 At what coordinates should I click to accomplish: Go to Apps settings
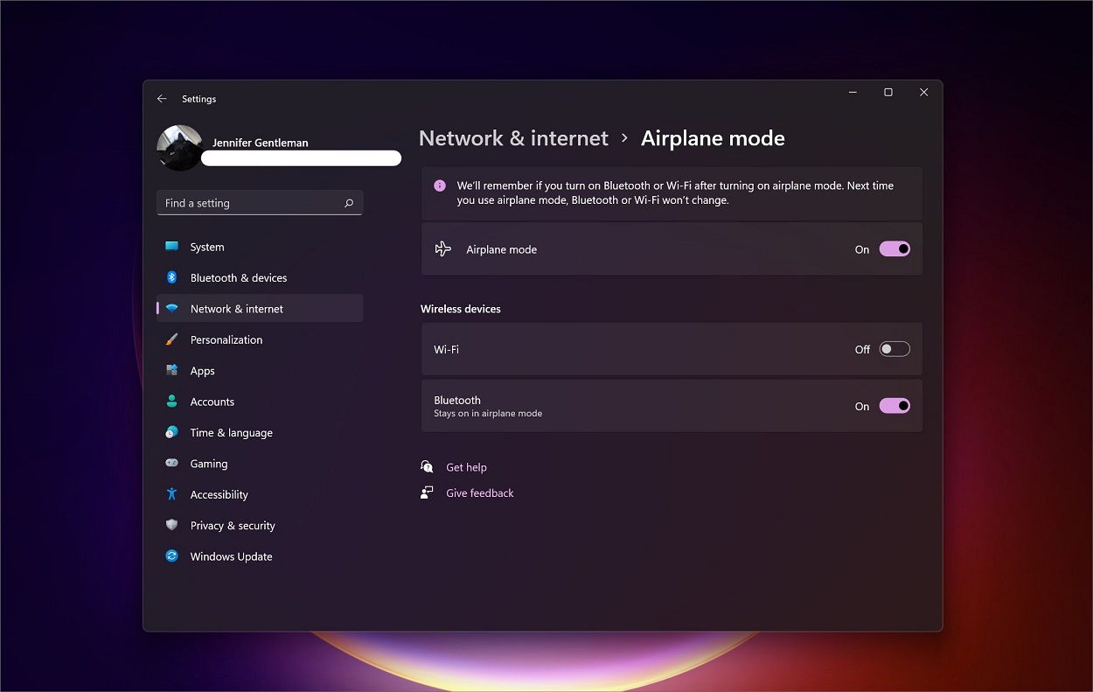[x=260, y=371]
